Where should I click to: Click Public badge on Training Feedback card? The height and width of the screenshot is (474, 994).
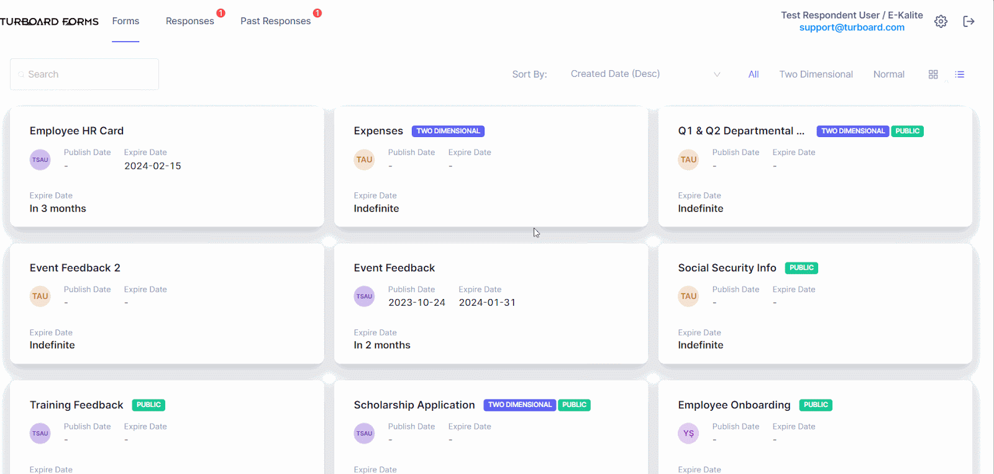click(x=148, y=405)
